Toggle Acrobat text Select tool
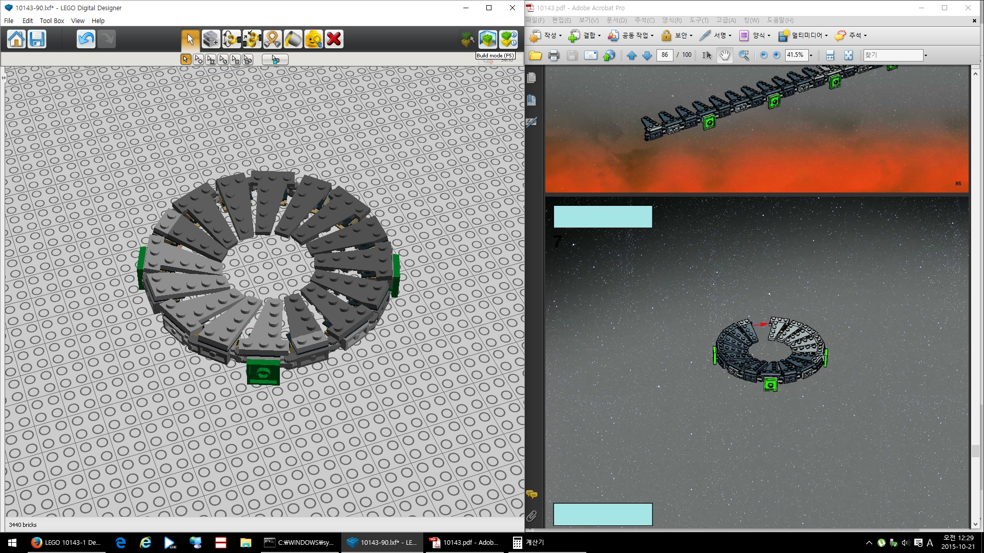Viewport: 984px width, 553px height. 706,55
